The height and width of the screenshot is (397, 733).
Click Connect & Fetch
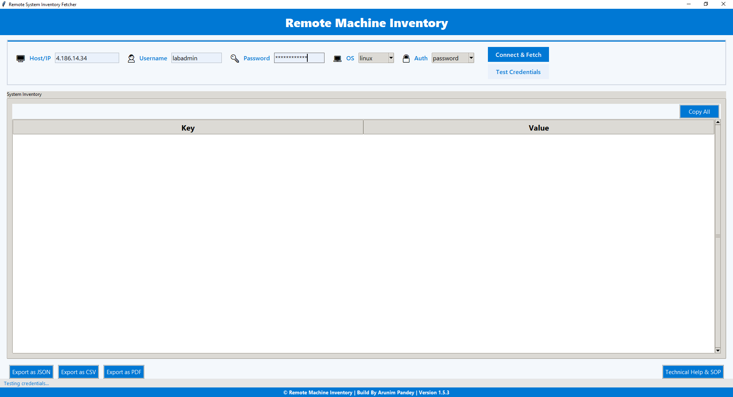[518, 54]
